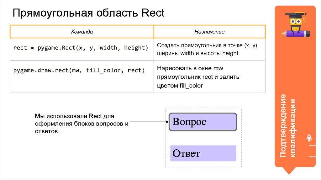This screenshot has width=321, height=180.
Task: Click the 'Мы использовали Rect' caption text
Action: (x=82, y=124)
